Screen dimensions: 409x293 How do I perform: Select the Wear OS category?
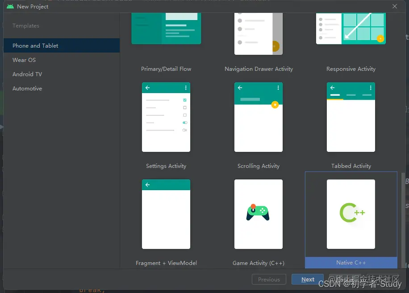(62, 60)
